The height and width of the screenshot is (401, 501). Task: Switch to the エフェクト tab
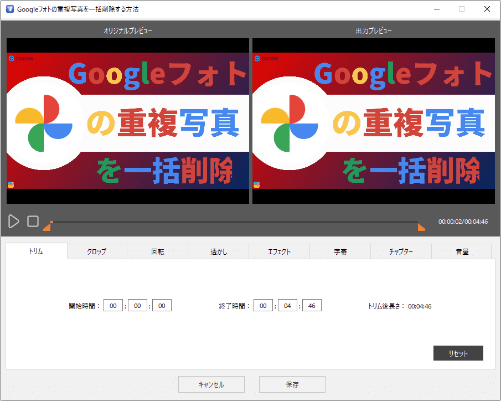pyautogui.click(x=280, y=251)
